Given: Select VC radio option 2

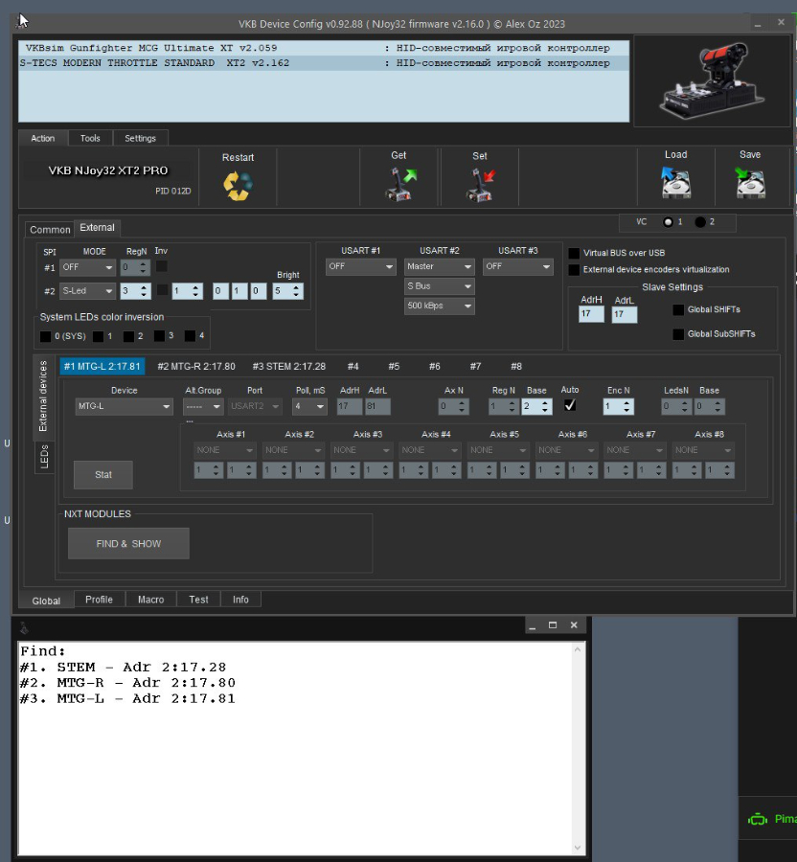Looking at the screenshot, I should click(700, 222).
